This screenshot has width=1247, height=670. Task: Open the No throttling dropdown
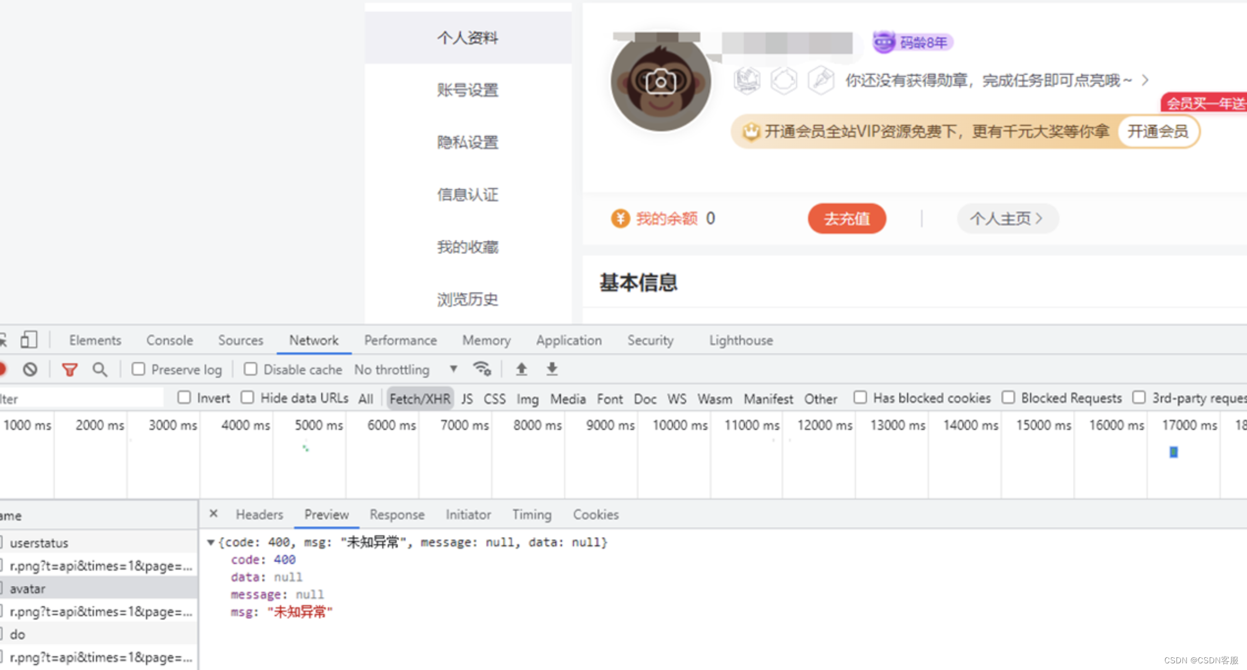point(405,369)
